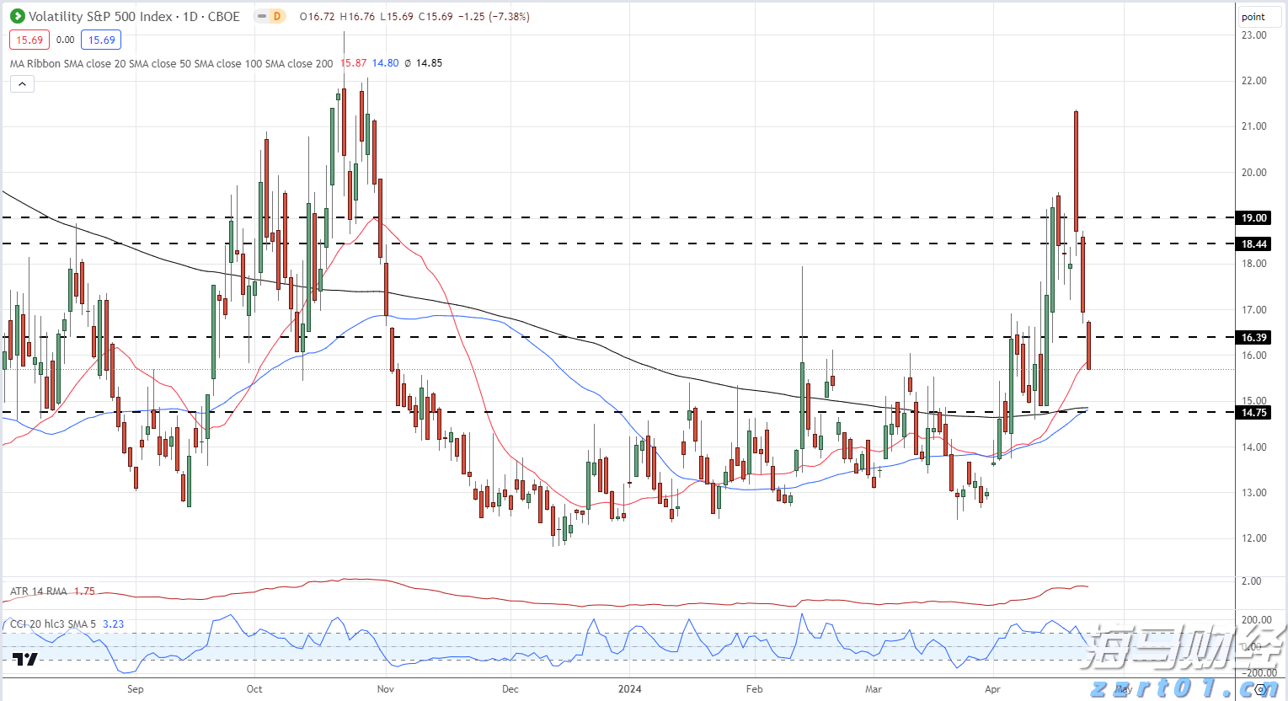Click the green VIX symbol logo icon
1288x701 pixels.
(x=17, y=16)
